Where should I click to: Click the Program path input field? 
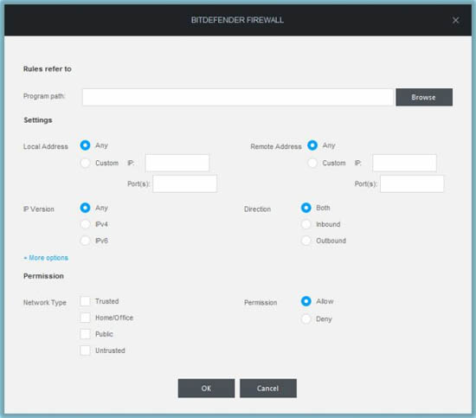tap(238, 97)
